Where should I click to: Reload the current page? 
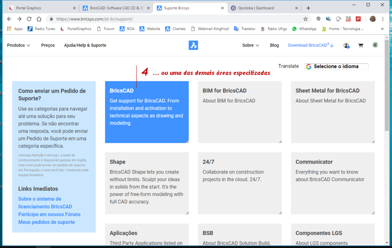[x=29, y=19]
